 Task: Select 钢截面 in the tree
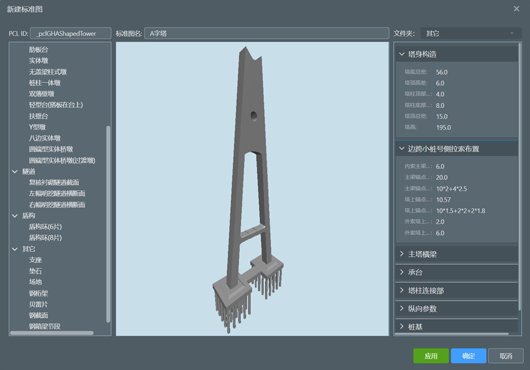pos(39,315)
